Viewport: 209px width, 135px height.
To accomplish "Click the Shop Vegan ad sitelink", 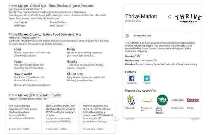I will coord(20,26).
